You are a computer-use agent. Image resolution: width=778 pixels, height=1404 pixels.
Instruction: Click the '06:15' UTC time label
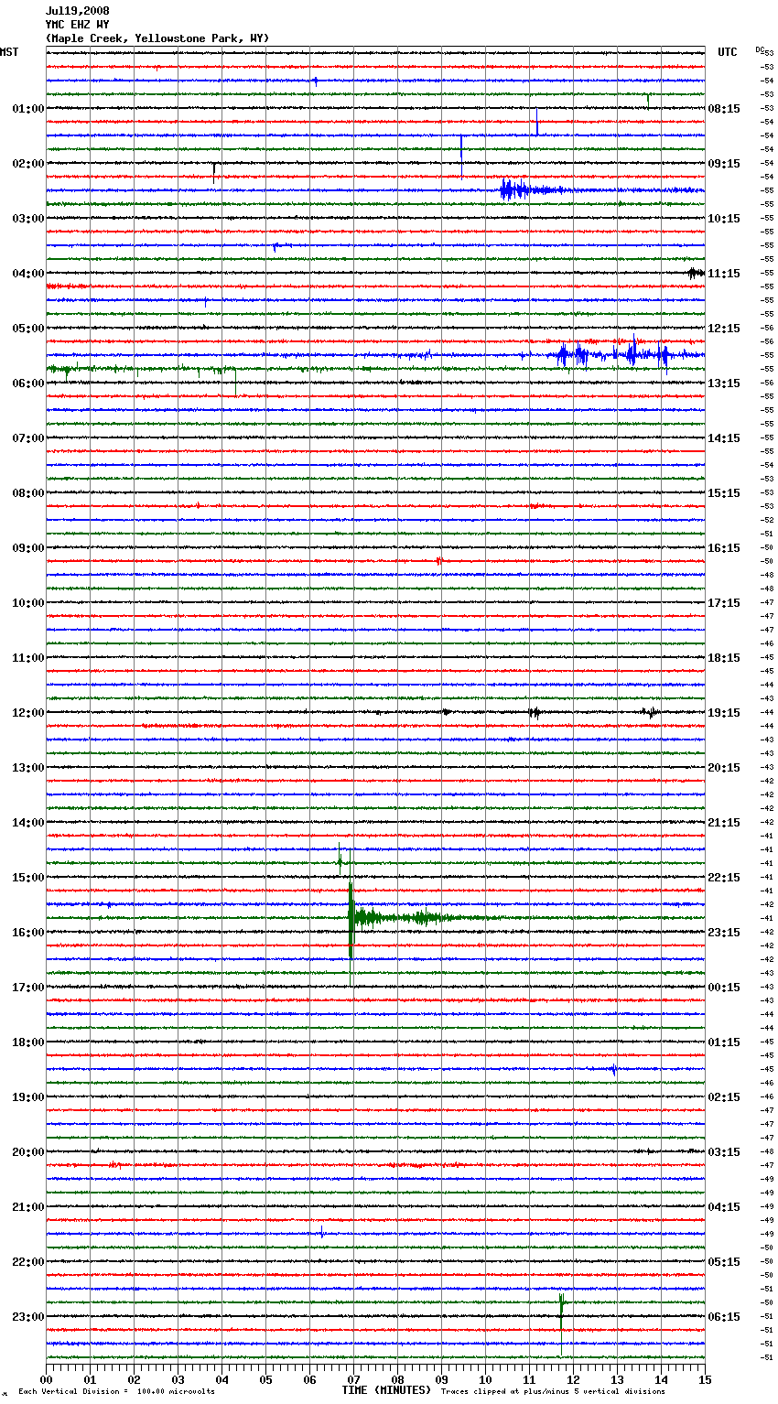click(724, 1317)
